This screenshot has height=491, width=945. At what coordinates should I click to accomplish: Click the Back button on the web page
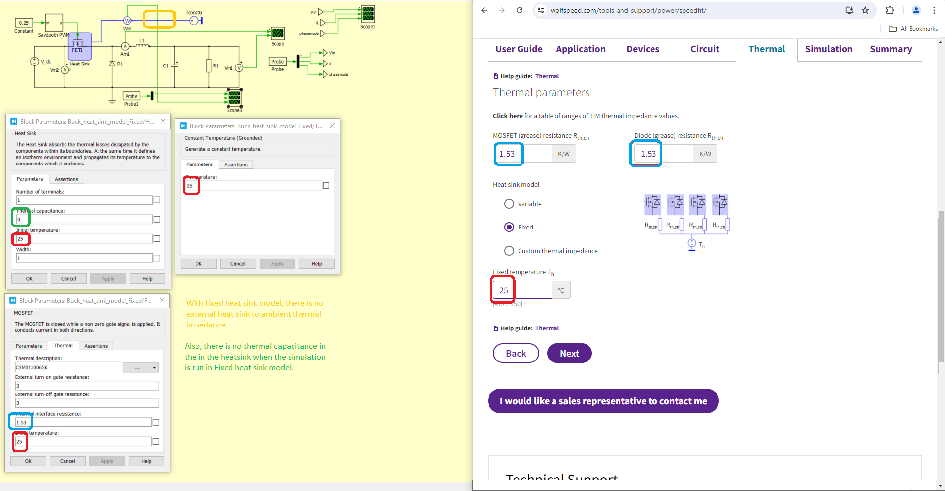pyautogui.click(x=516, y=353)
